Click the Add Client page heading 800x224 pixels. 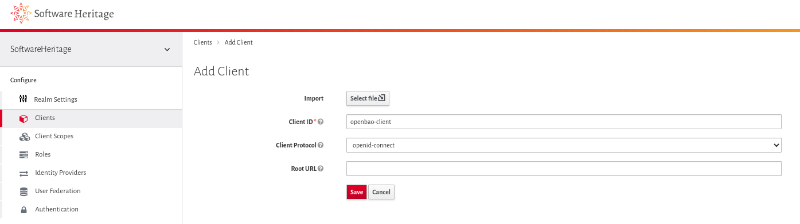(221, 71)
